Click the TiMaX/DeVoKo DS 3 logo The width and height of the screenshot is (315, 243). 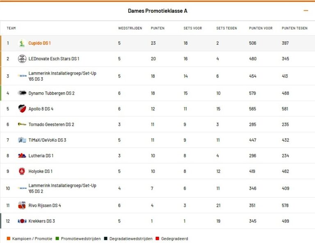coord(22,140)
